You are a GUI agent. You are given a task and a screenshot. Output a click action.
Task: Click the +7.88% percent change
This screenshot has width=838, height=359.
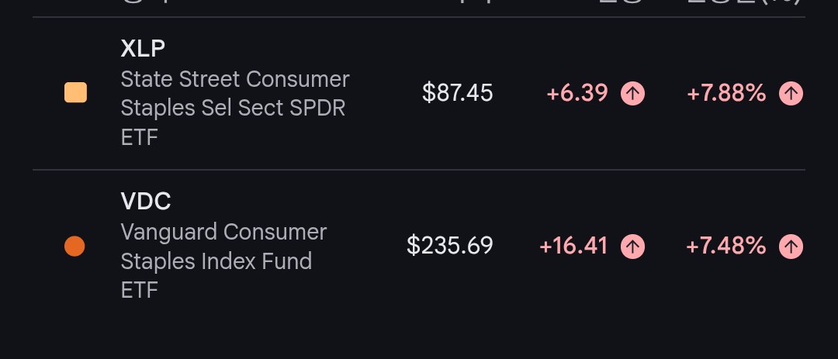726,94
